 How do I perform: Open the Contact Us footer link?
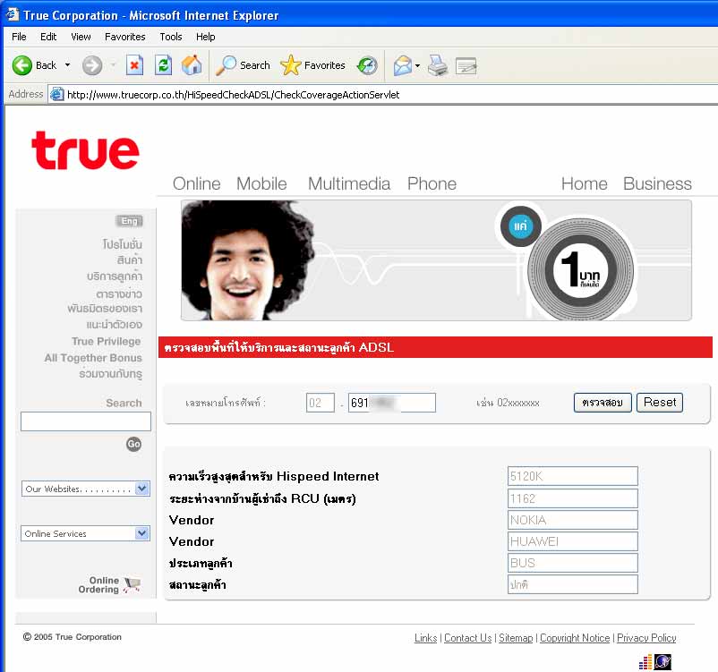(467, 638)
